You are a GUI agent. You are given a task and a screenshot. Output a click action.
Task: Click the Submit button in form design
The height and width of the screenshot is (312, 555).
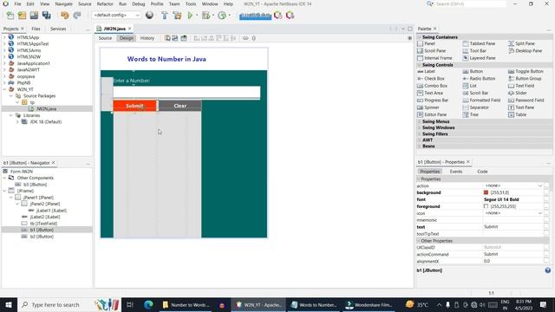tap(135, 106)
